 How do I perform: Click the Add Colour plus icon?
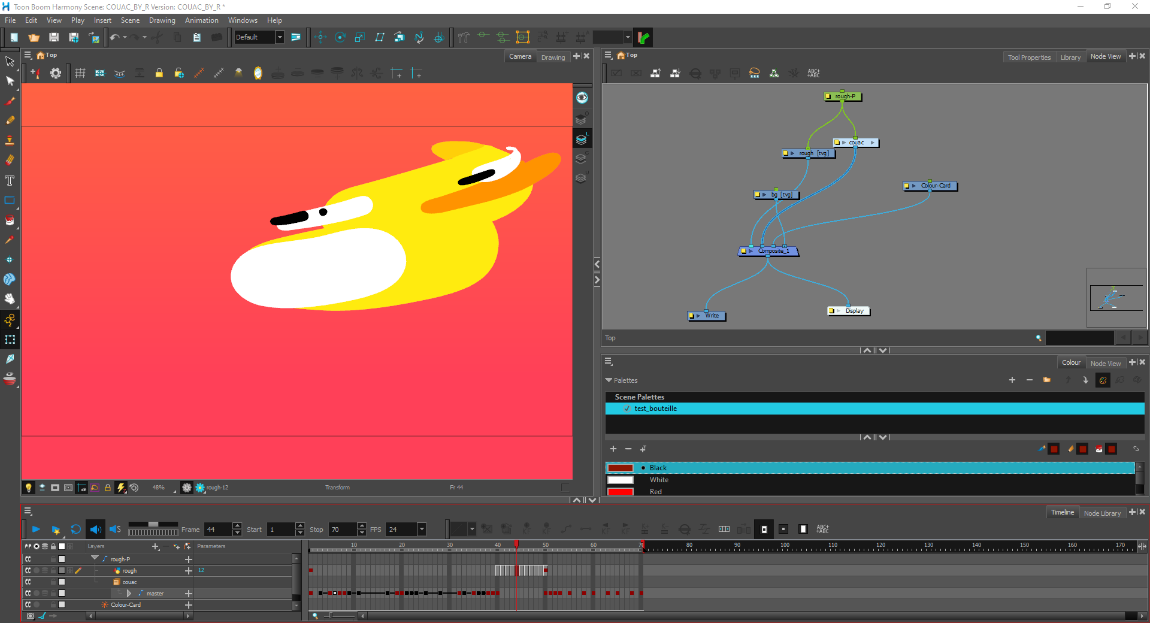[613, 449]
